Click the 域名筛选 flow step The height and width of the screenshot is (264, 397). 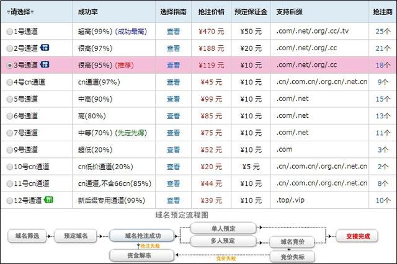[x=27, y=236]
